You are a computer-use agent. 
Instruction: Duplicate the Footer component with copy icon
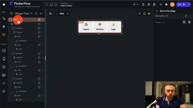tap(184, 22)
